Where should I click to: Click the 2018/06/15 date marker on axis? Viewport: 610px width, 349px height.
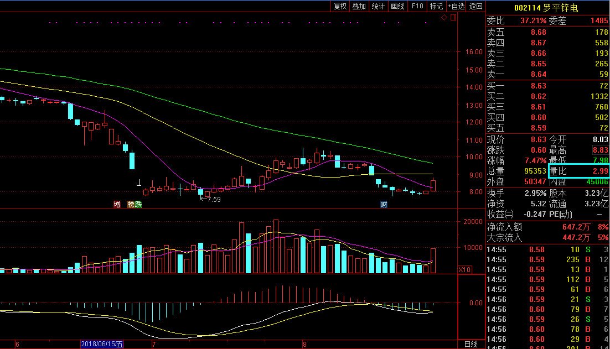(x=102, y=344)
